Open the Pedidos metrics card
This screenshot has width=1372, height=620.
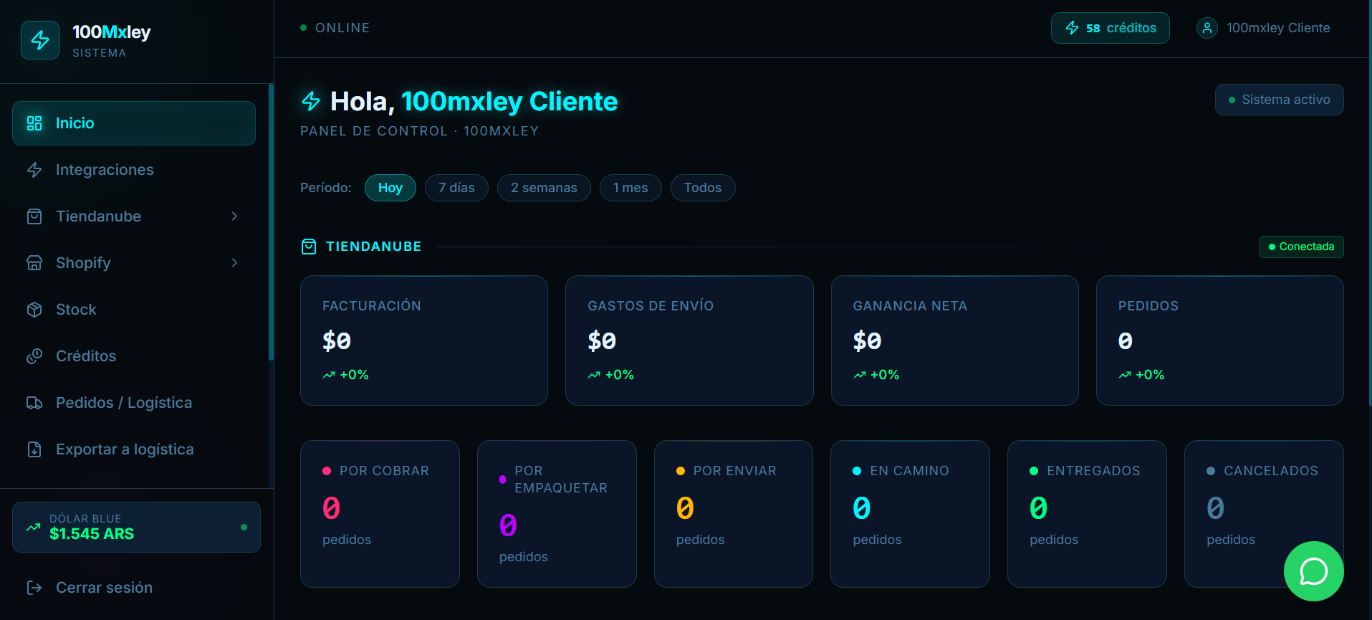1220,340
